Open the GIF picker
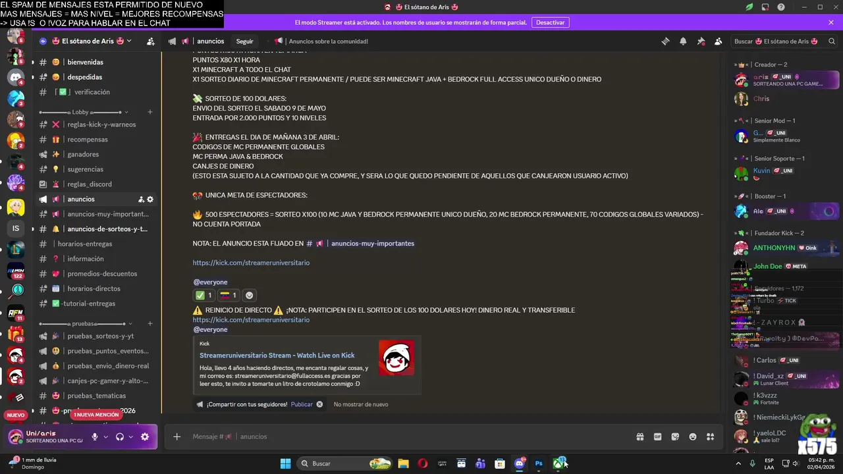The height and width of the screenshot is (474, 843). click(x=657, y=436)
